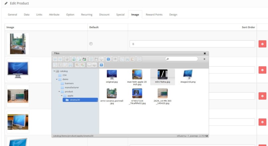
Task: Close the Files dialog window
Action: pos(205,53)
